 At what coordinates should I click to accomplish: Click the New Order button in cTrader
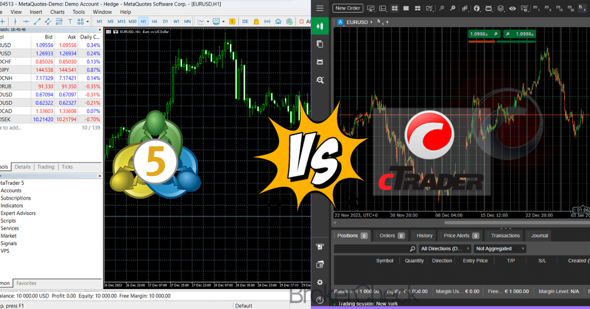coord(348,8)
